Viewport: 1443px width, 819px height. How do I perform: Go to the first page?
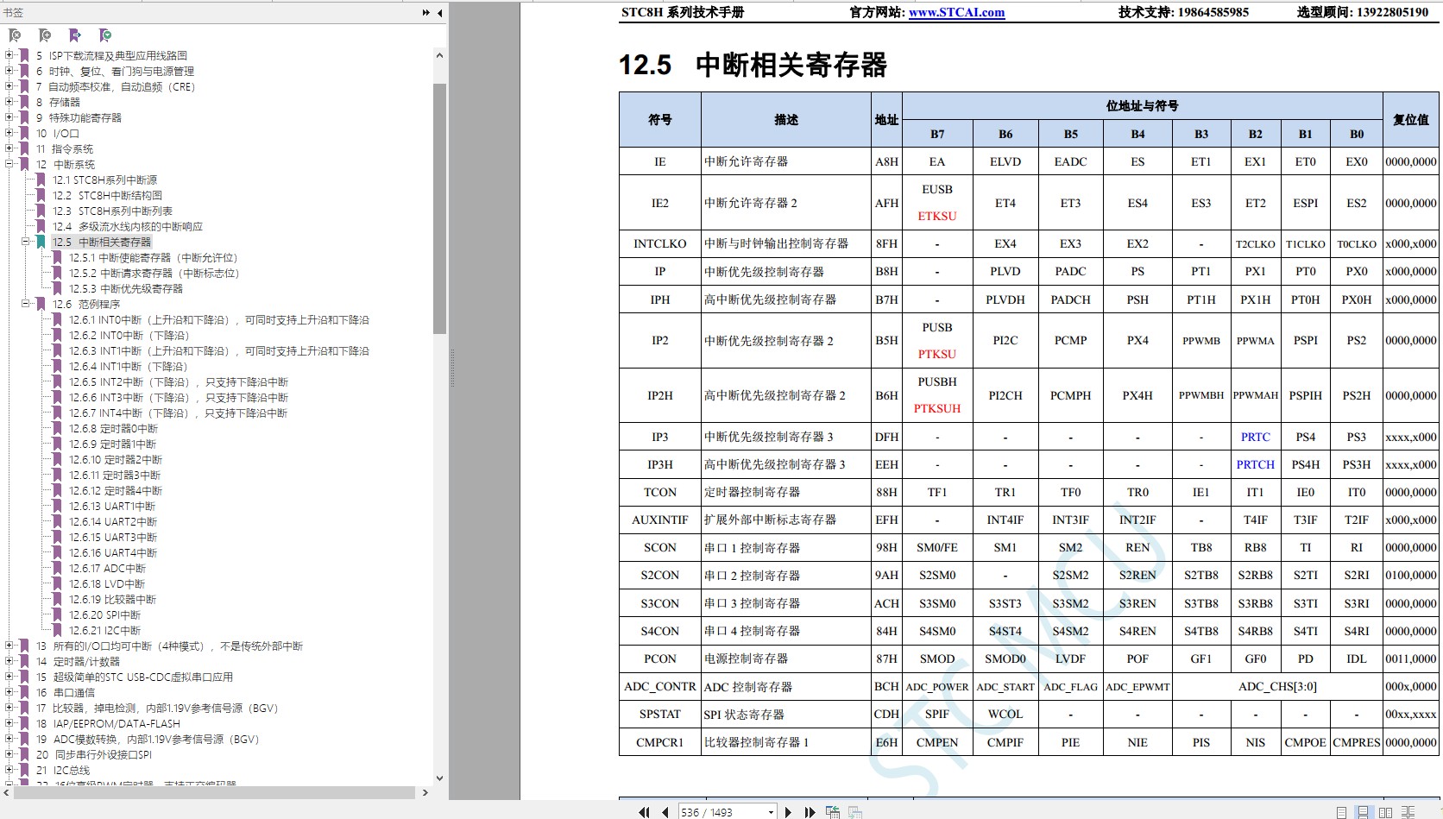(644, 812)
